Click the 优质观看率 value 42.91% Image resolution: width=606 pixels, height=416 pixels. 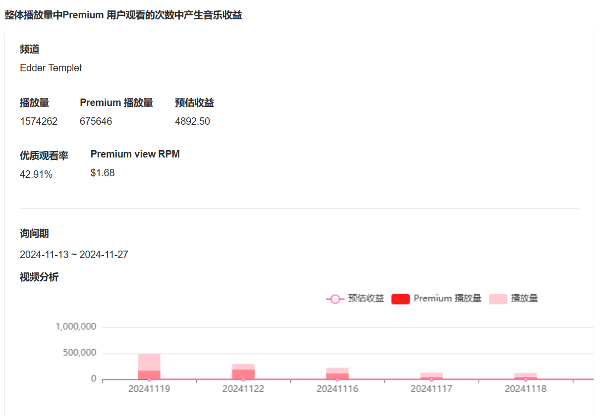[36, 174]
